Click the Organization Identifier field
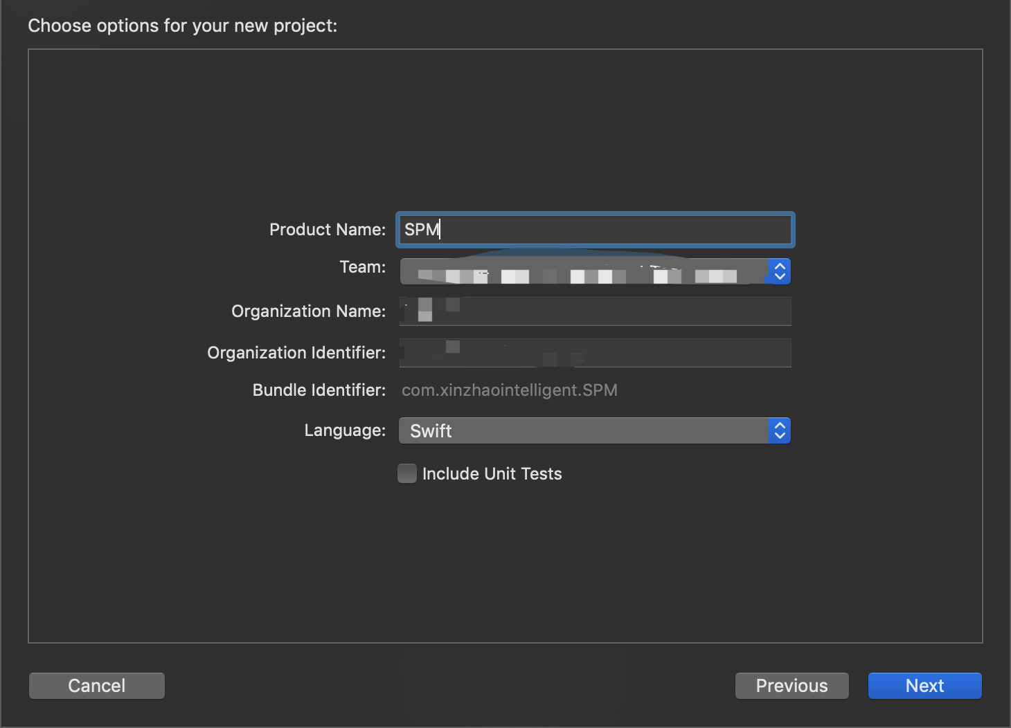Image resolution: width=1011 pixels, height=728 pixels. (594, 352)
